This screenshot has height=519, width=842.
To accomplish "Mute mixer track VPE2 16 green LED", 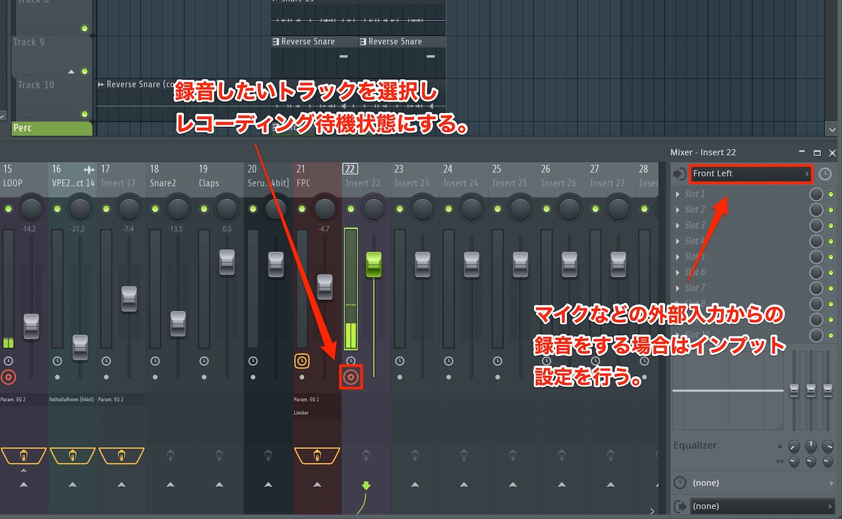I will (57, 209).
